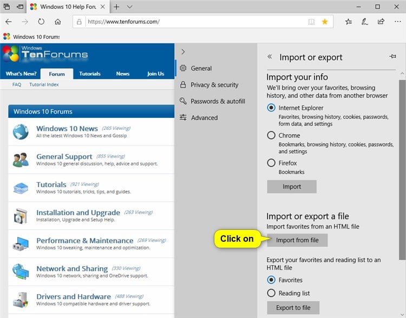Open the News site tab
The height and width of the screenshot is (318, 406).
click(123, 74)
